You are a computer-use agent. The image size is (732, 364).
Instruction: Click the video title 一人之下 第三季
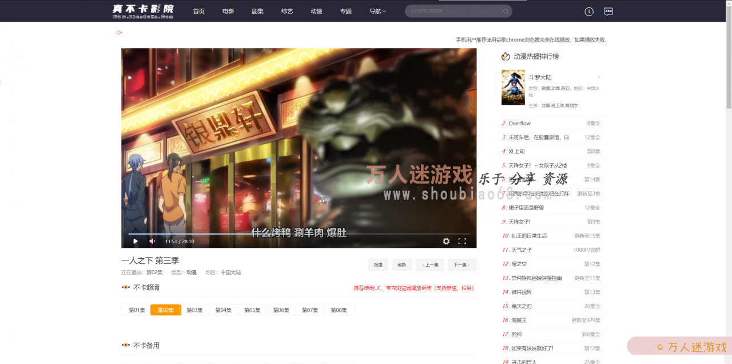click(x=150, y=260)
